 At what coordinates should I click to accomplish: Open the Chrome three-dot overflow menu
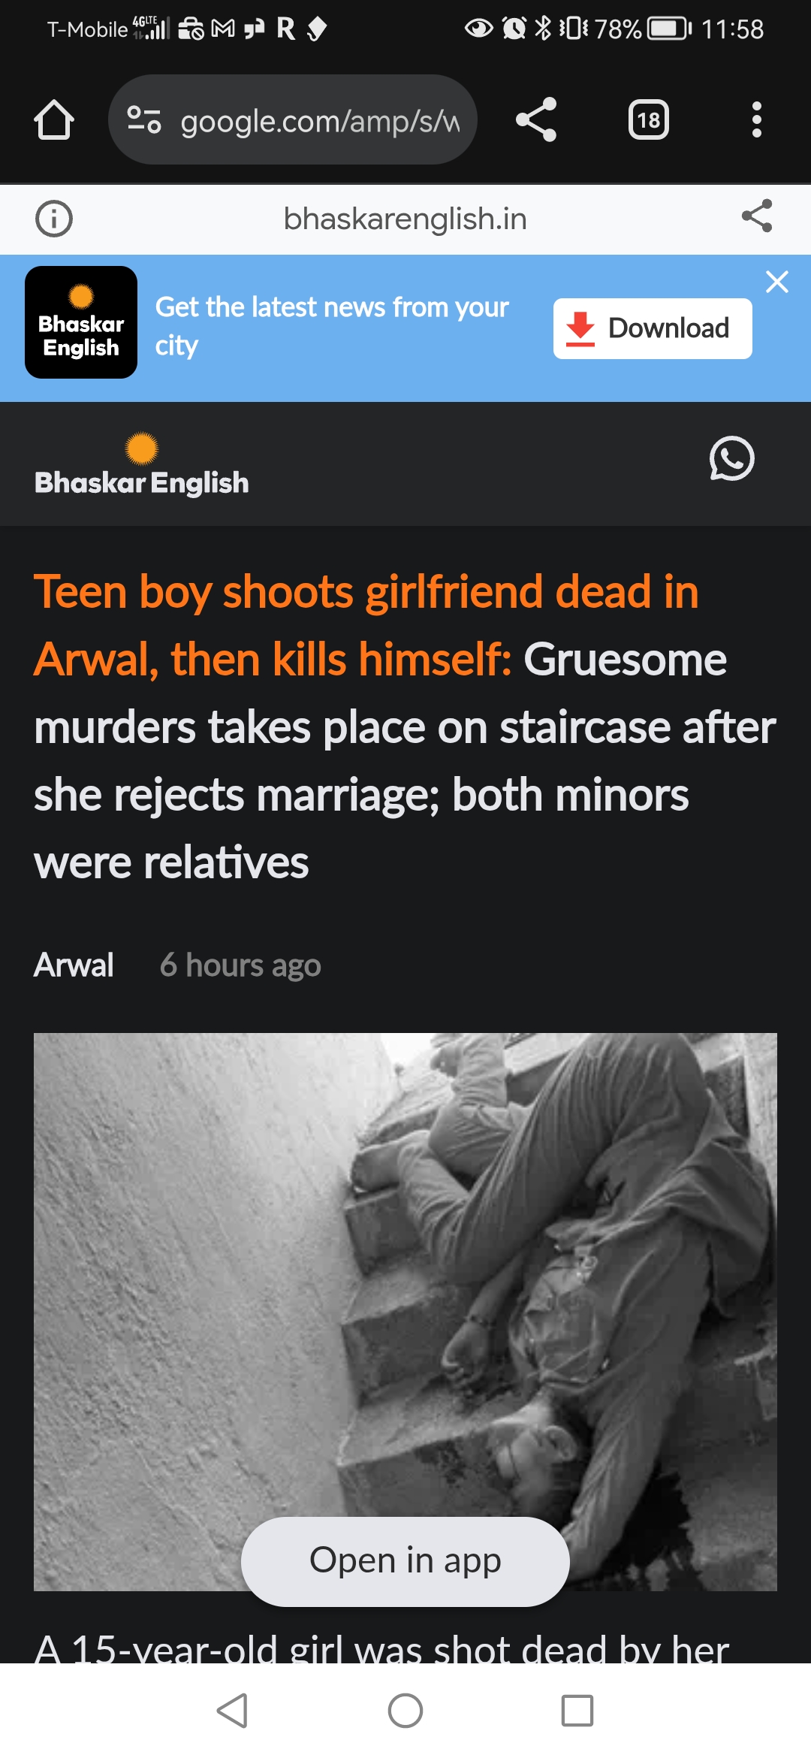[757, 119]
